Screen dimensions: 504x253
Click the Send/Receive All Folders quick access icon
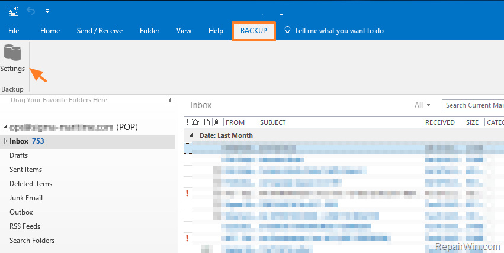pos(14,11)
